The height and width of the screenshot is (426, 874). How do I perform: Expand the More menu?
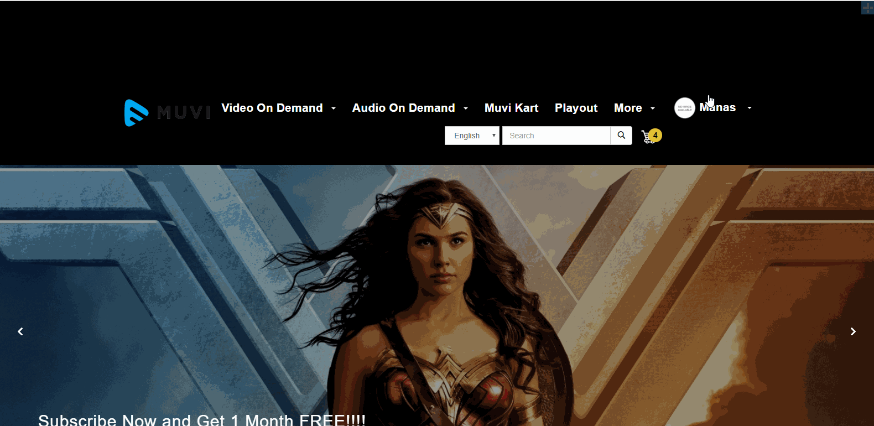tap(634, 108)
